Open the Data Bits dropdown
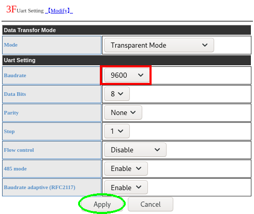Image resolution: width=254 pixels, height=214 pixels. click(117, 94)
